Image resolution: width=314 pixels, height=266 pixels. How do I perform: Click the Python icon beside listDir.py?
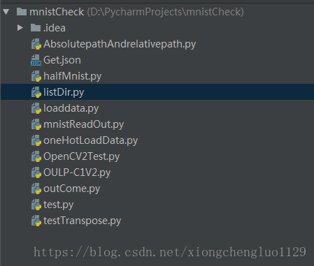(36, 92)
